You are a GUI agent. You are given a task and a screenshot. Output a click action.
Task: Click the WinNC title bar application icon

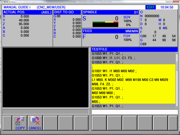tap(1, 1)
